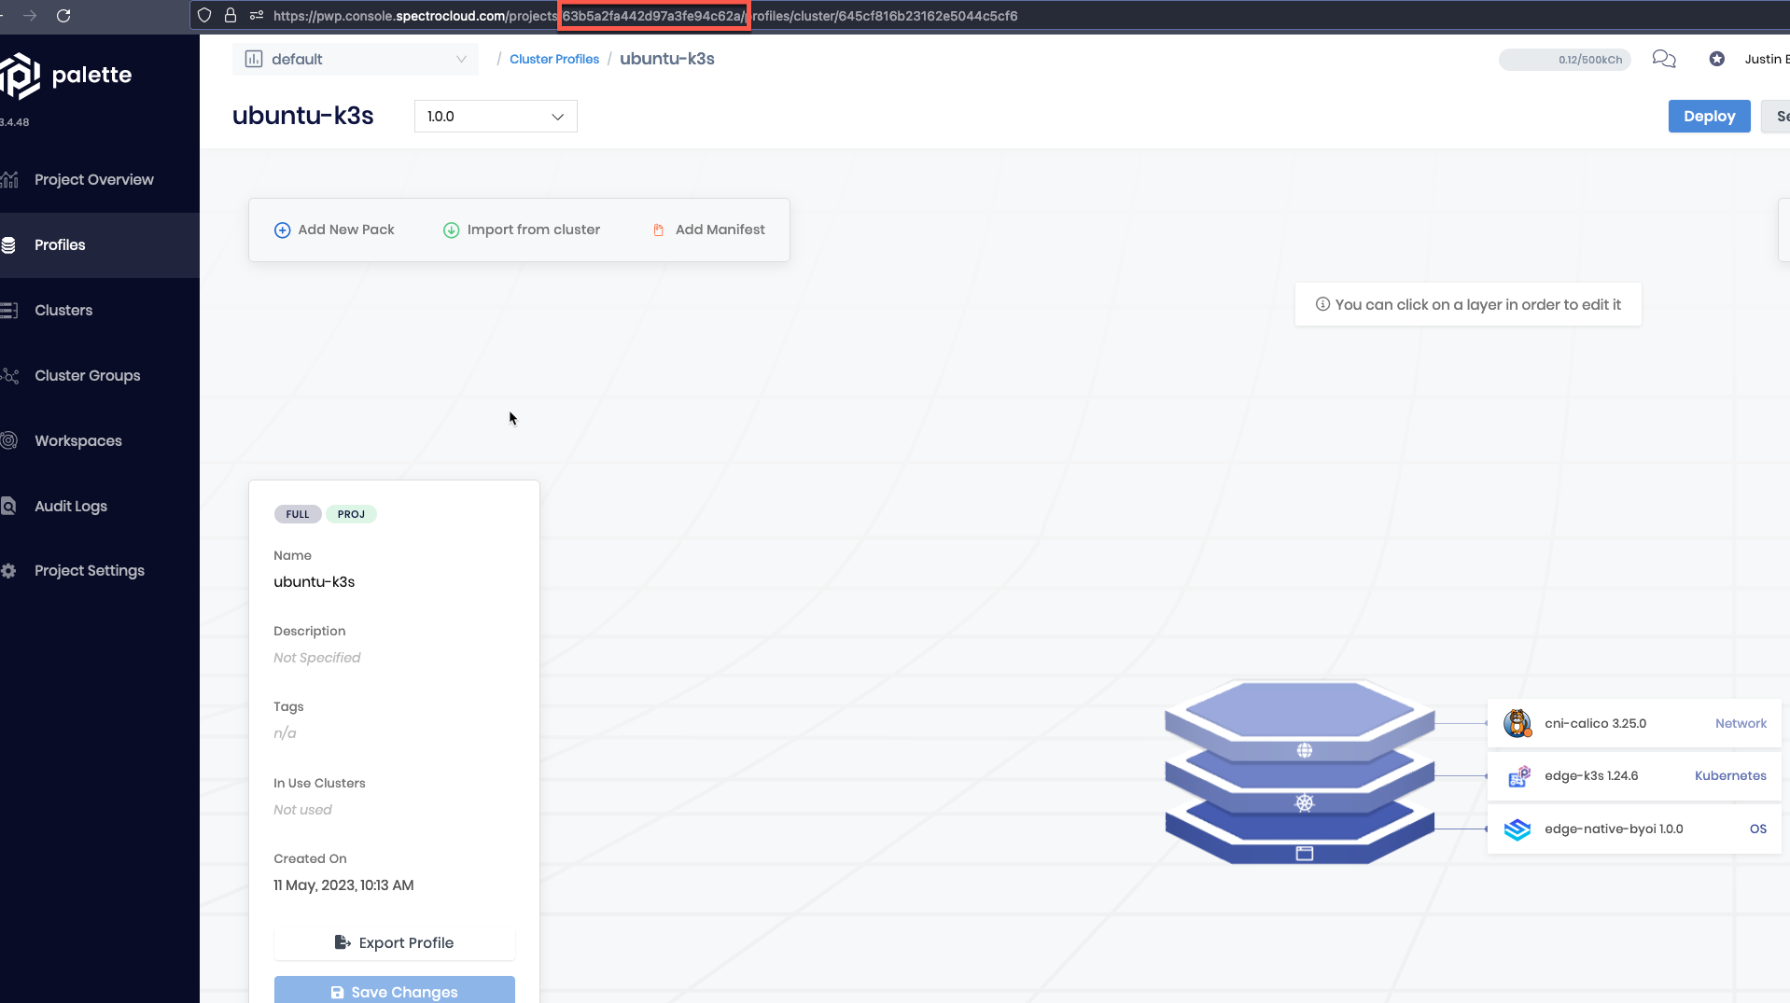Image resolution: width=1790 pixels, height=1003 pixels.
Task: Click the edge-k3s pack icon
Action: pos(1518,776)
